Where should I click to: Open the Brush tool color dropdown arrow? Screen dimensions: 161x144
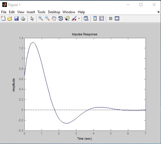coord(79,19)
